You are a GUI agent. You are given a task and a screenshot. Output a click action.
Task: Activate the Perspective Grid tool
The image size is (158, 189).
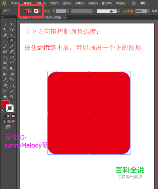12,68
